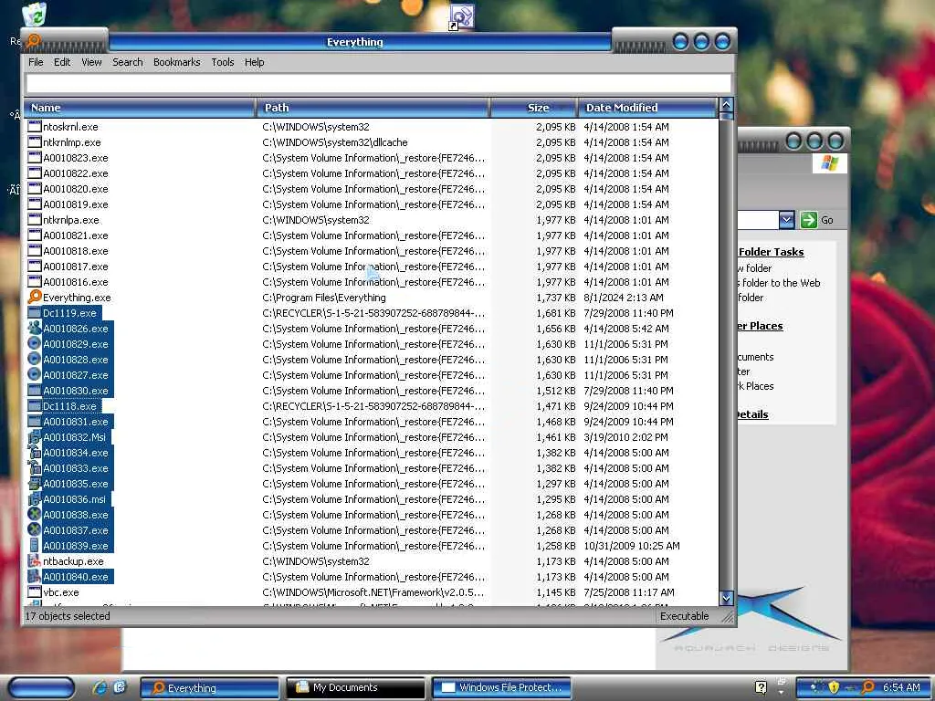Click the Start button on the taskbar
The width and height of the screenshot is (935, 701).
click(42, 688)
